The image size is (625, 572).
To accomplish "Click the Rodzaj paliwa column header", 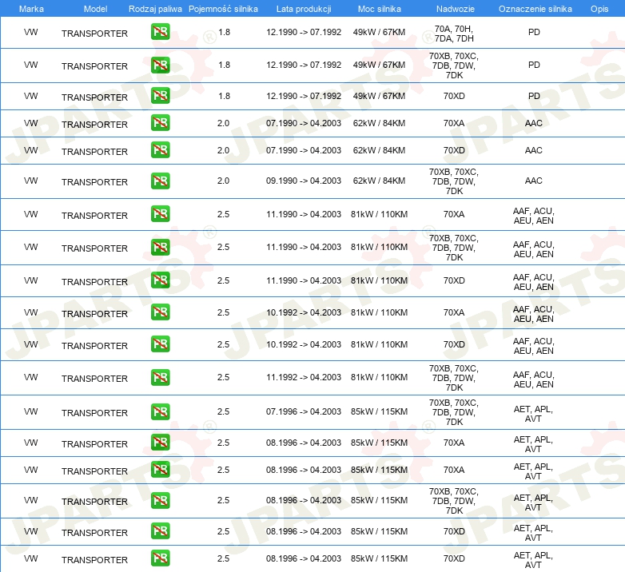I will [155, 9].
